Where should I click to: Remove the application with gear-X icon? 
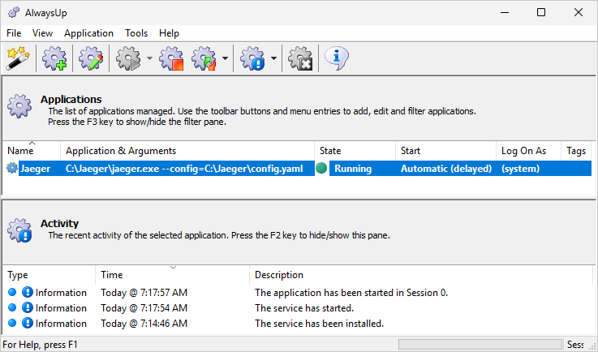click(300, 58)
